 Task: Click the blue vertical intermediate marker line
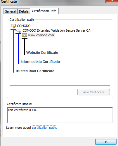[18, 49]
